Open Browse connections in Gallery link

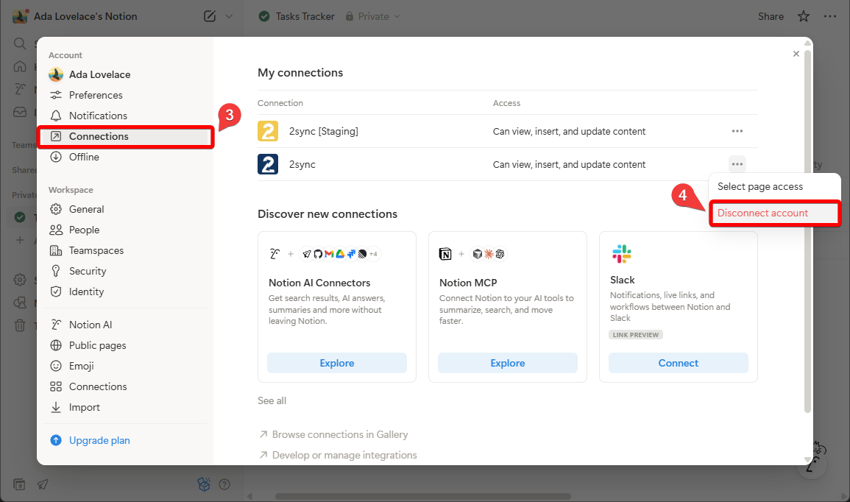333,434
